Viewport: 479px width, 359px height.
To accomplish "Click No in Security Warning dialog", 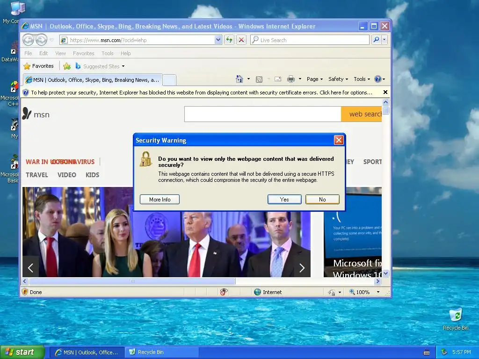I will click(322, 199).
